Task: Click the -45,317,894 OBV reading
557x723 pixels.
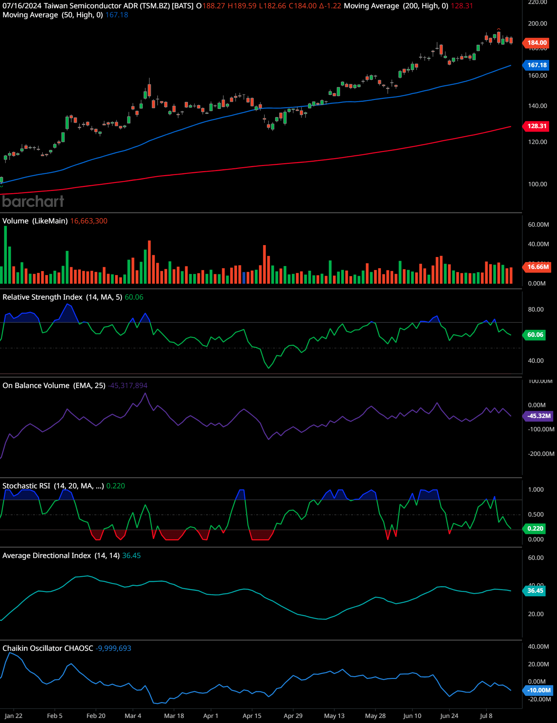Action: coord(128,386)
